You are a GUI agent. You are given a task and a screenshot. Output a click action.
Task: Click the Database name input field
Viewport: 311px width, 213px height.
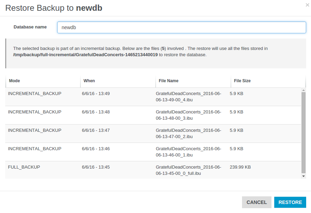[x=181, y=28]
